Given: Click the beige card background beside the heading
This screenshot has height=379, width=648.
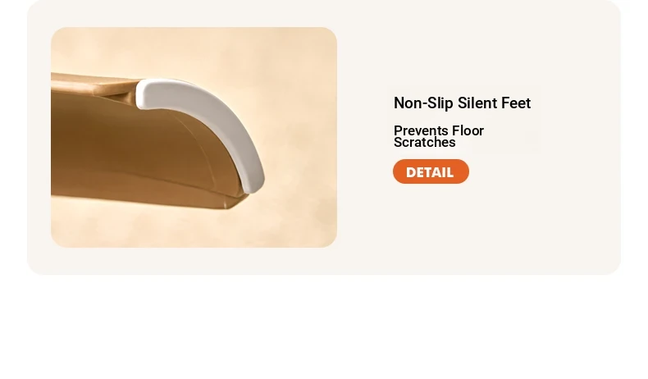Looking at the screenshot, I should [578, 103].
